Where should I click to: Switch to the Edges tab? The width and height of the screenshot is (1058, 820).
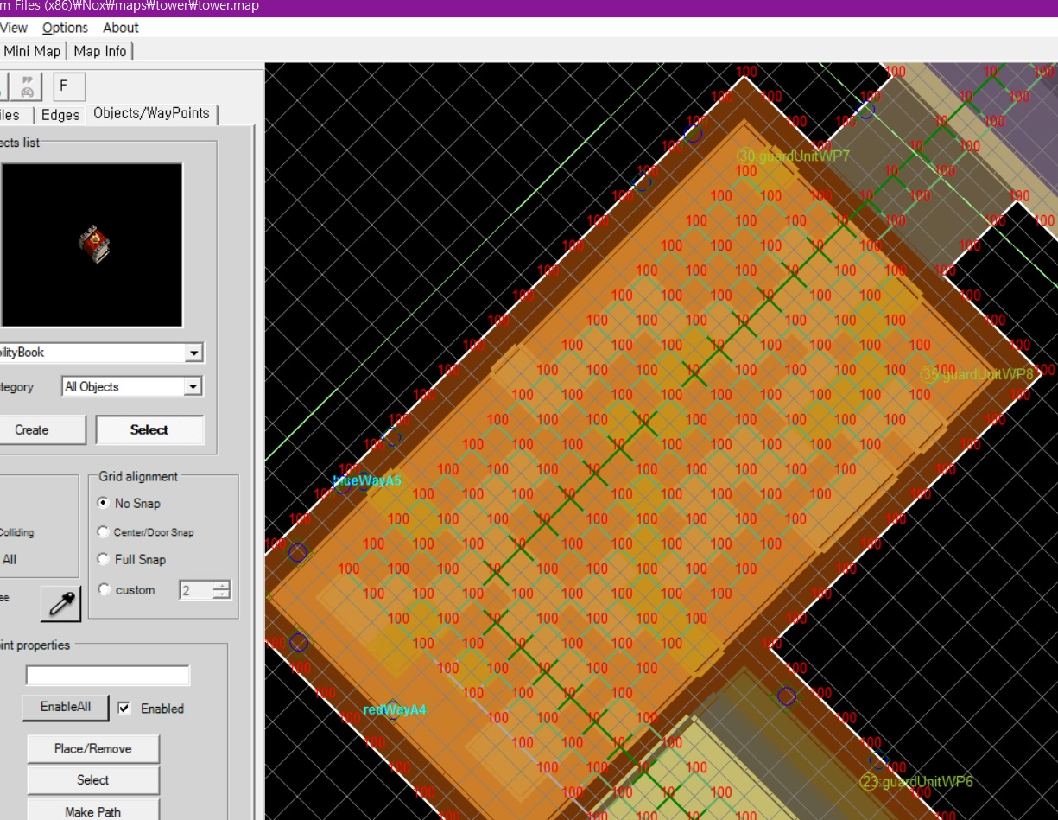60,115
